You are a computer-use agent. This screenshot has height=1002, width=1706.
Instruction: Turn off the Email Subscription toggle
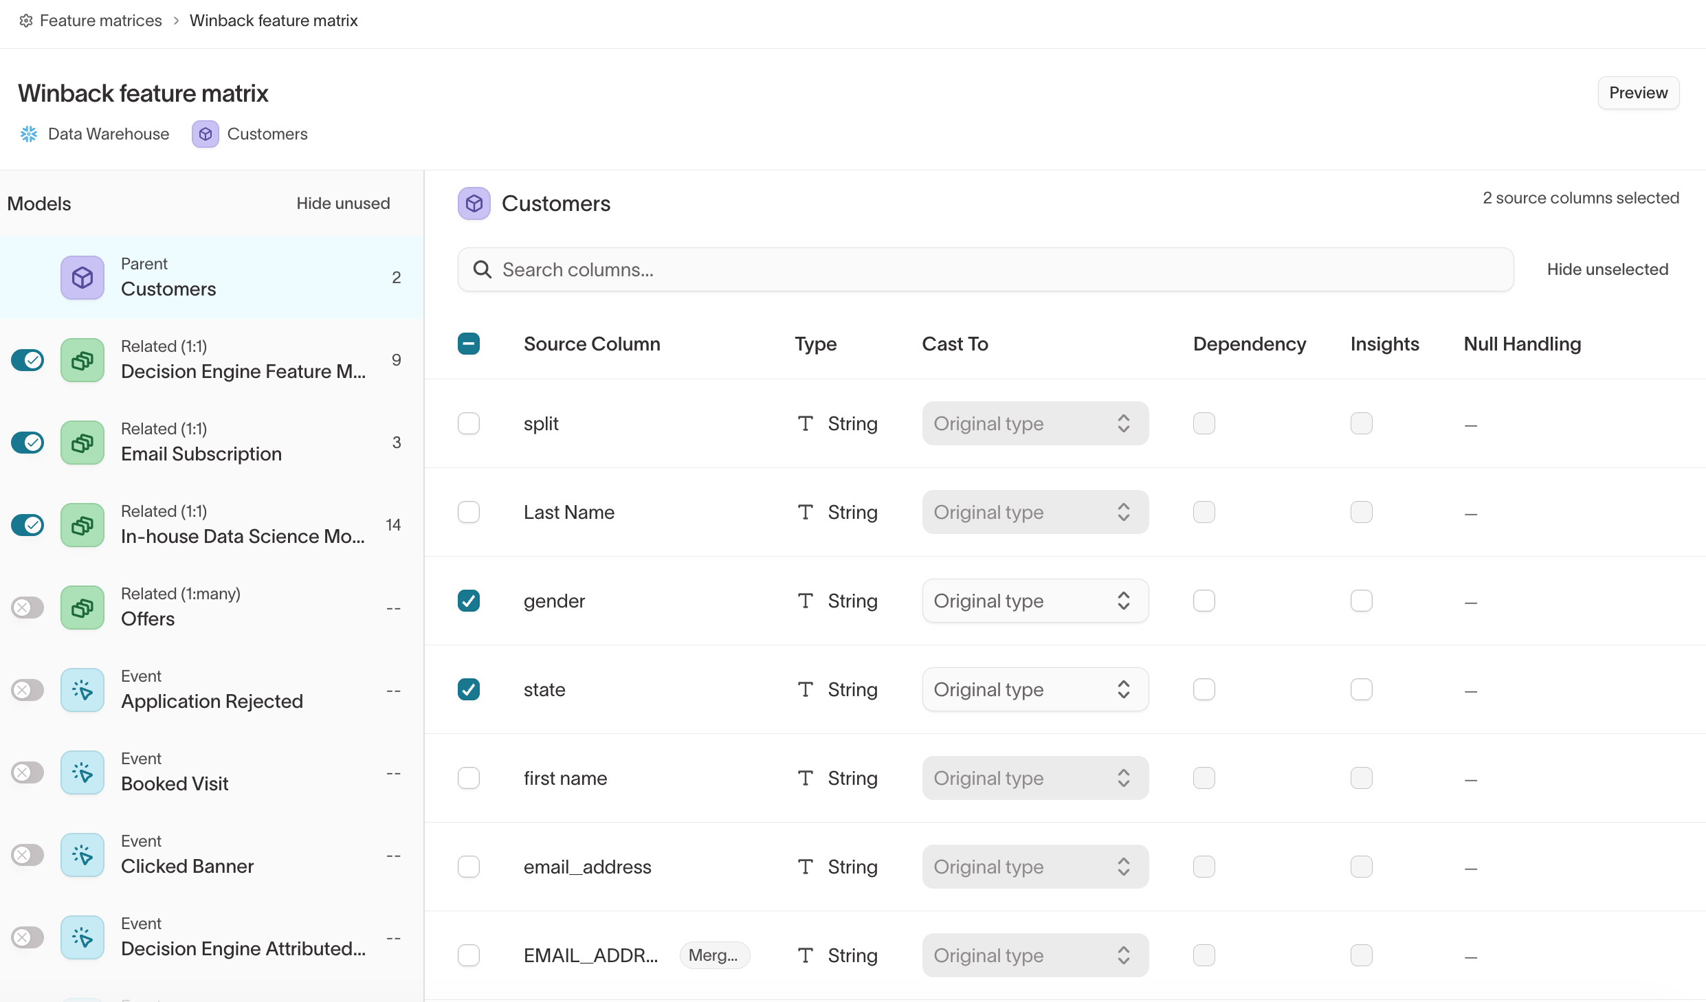click(x=27, y=443)
